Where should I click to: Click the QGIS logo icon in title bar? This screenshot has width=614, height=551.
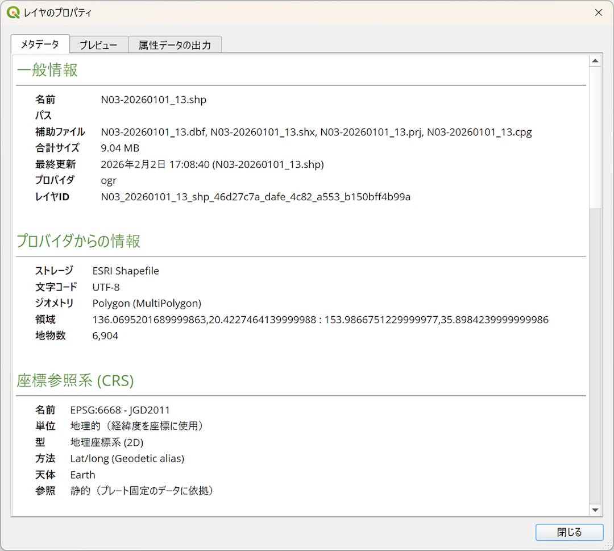pos(13,13)
